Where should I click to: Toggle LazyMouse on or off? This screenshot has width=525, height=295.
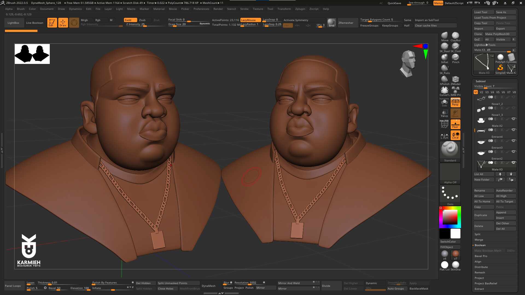[250, 20]
